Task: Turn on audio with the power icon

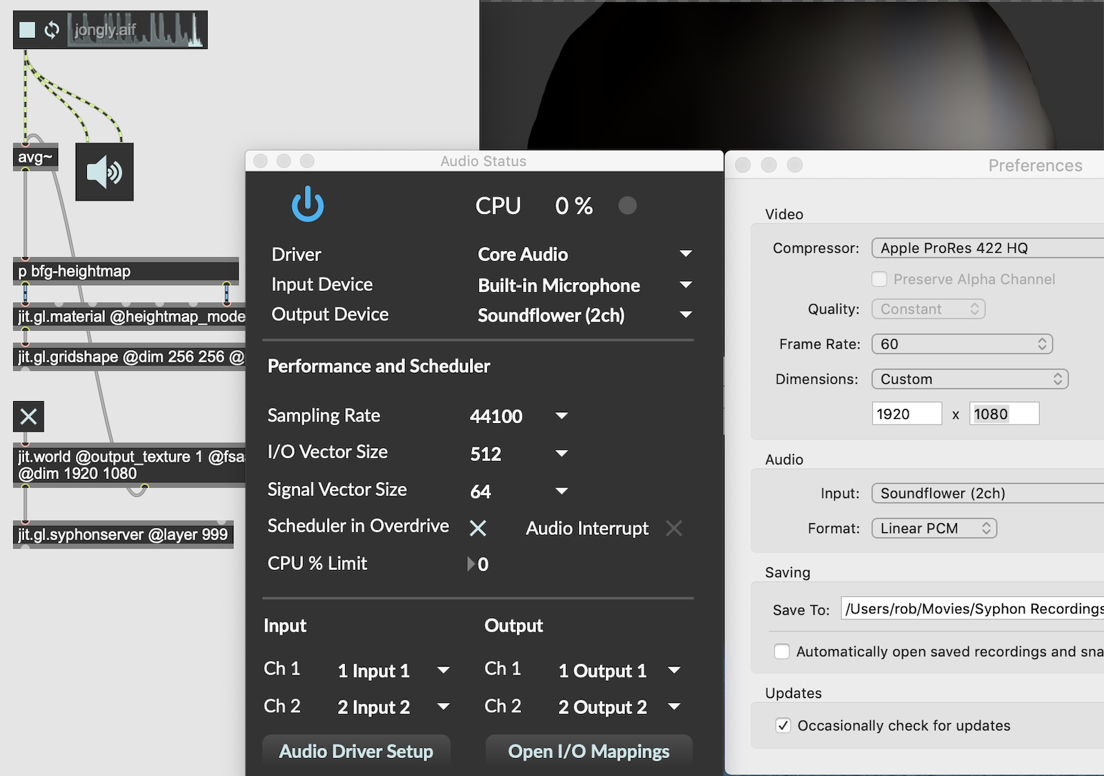Action: 308,204
